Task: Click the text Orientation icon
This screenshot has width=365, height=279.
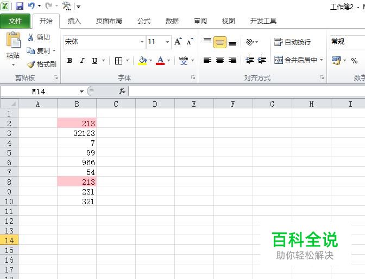Action: (250, 42)
